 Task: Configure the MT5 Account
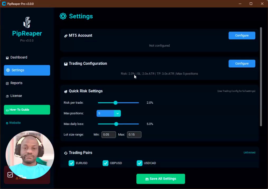point(242,35)
